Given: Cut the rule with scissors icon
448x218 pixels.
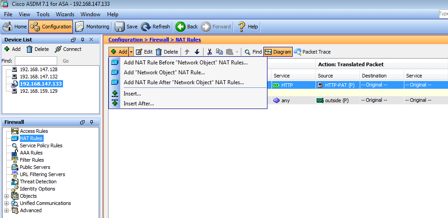Looking at the screenshot, I should (209, 52).
